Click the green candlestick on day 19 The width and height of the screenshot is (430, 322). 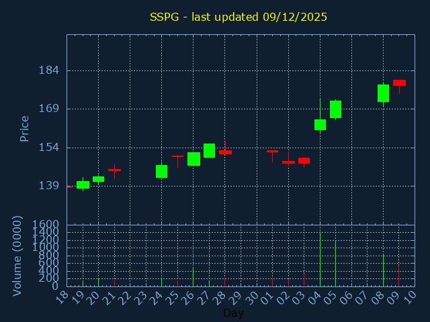point(83,184)
